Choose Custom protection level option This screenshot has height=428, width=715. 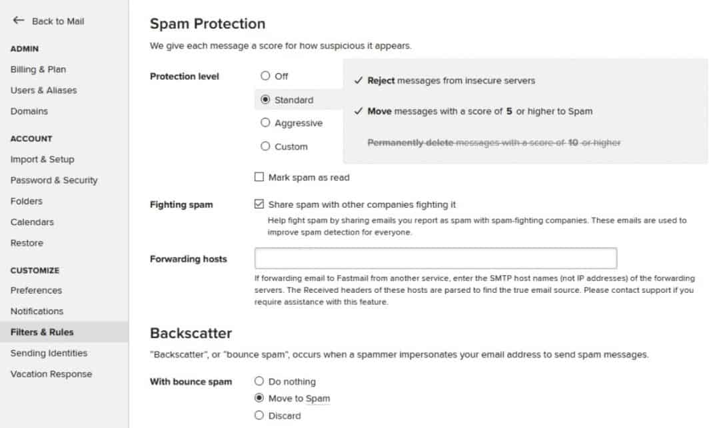click(266, 146)
